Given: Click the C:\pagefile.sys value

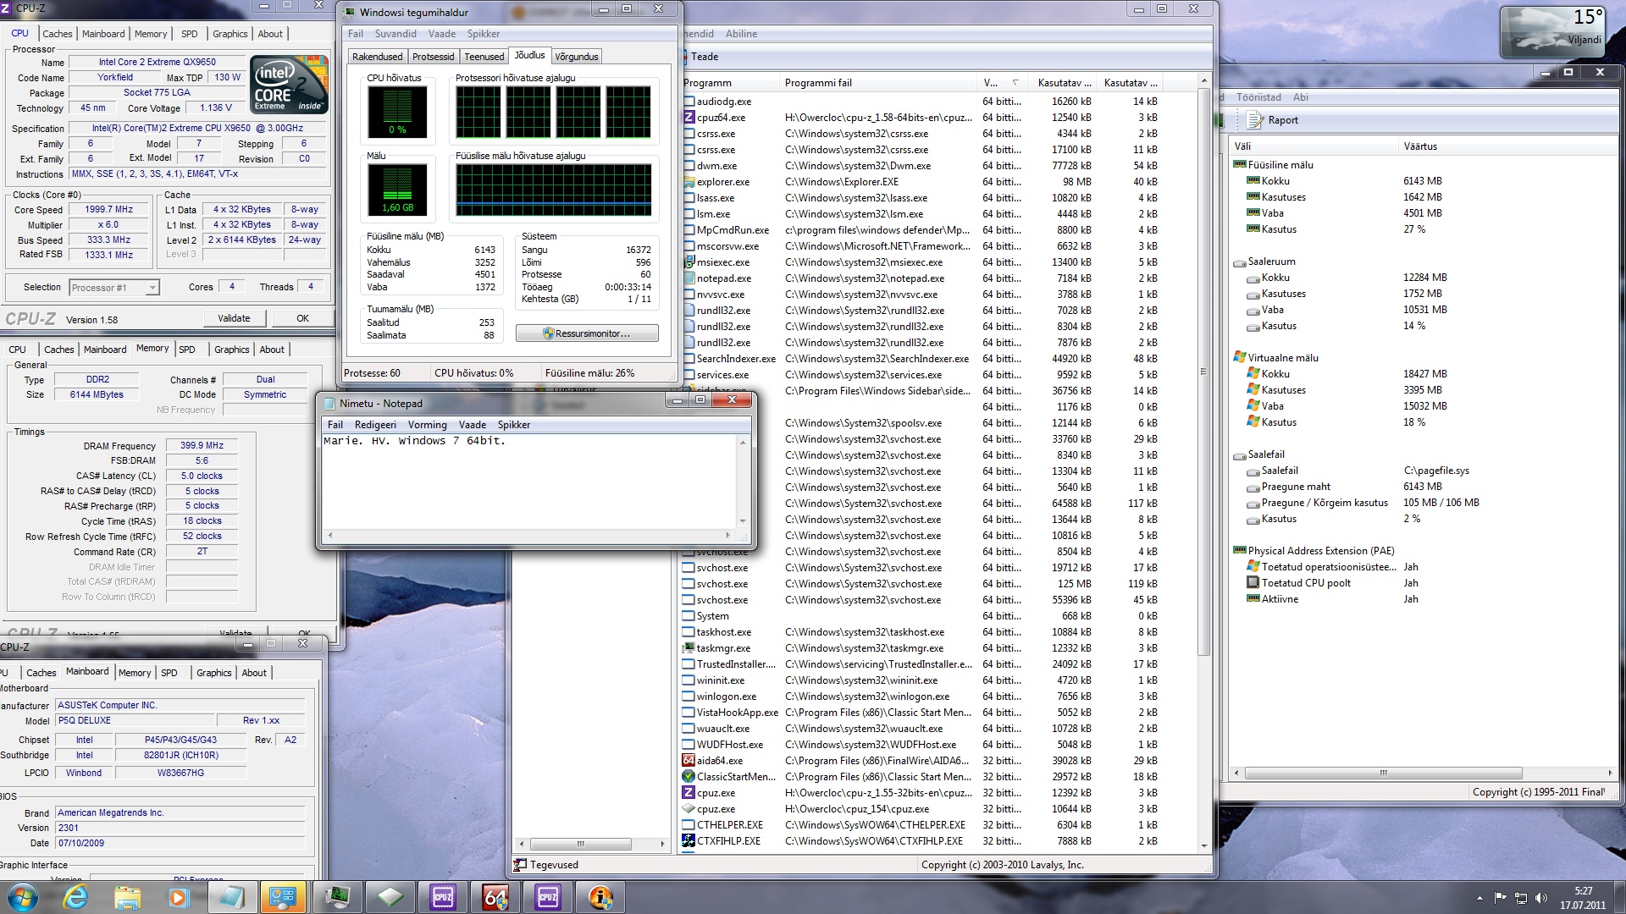Looking at the screenshot, I should [x=1436, y=471].
